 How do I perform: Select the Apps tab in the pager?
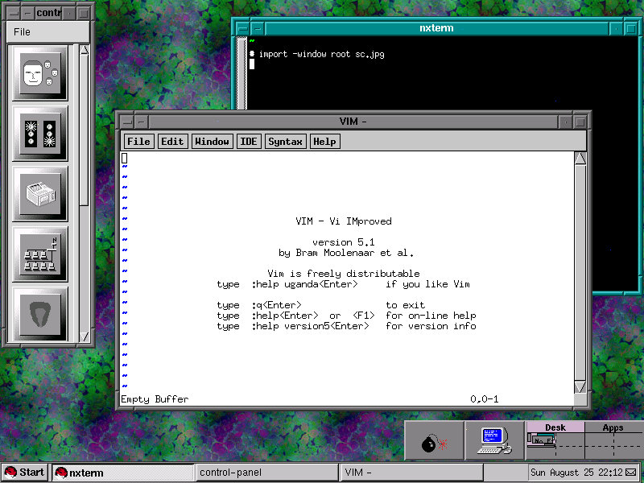(x=613, y=427)
